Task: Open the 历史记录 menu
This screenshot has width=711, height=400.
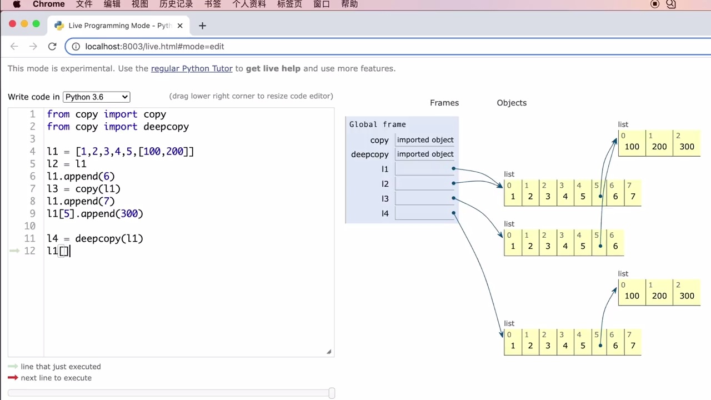Action: click(x=176, y=4)
